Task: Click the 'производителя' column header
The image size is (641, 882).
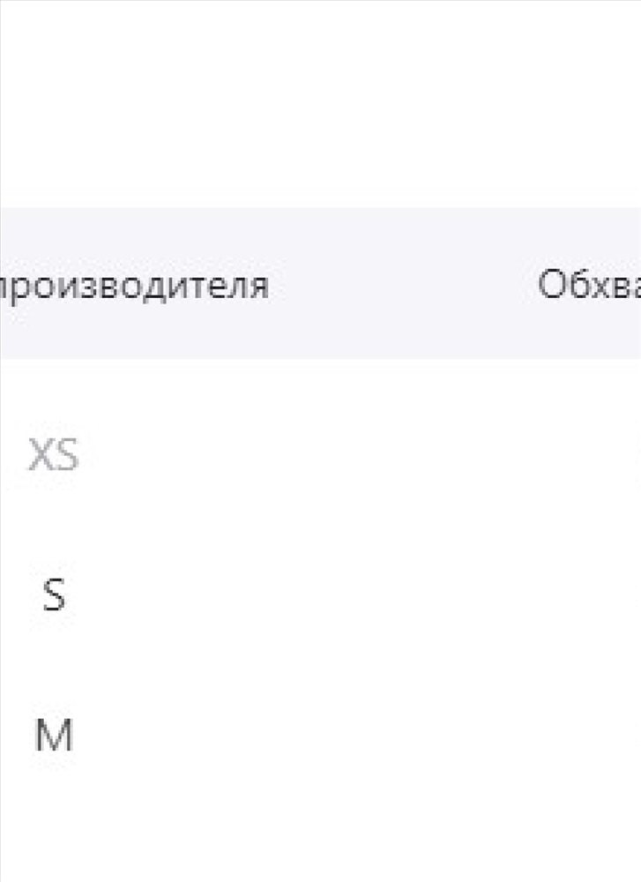Action: tap(133, 285)
